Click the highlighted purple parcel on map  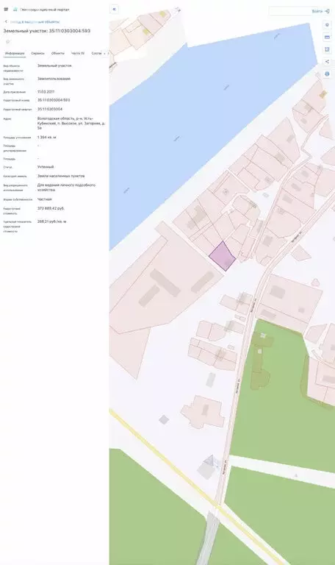(x=223, y=256)
